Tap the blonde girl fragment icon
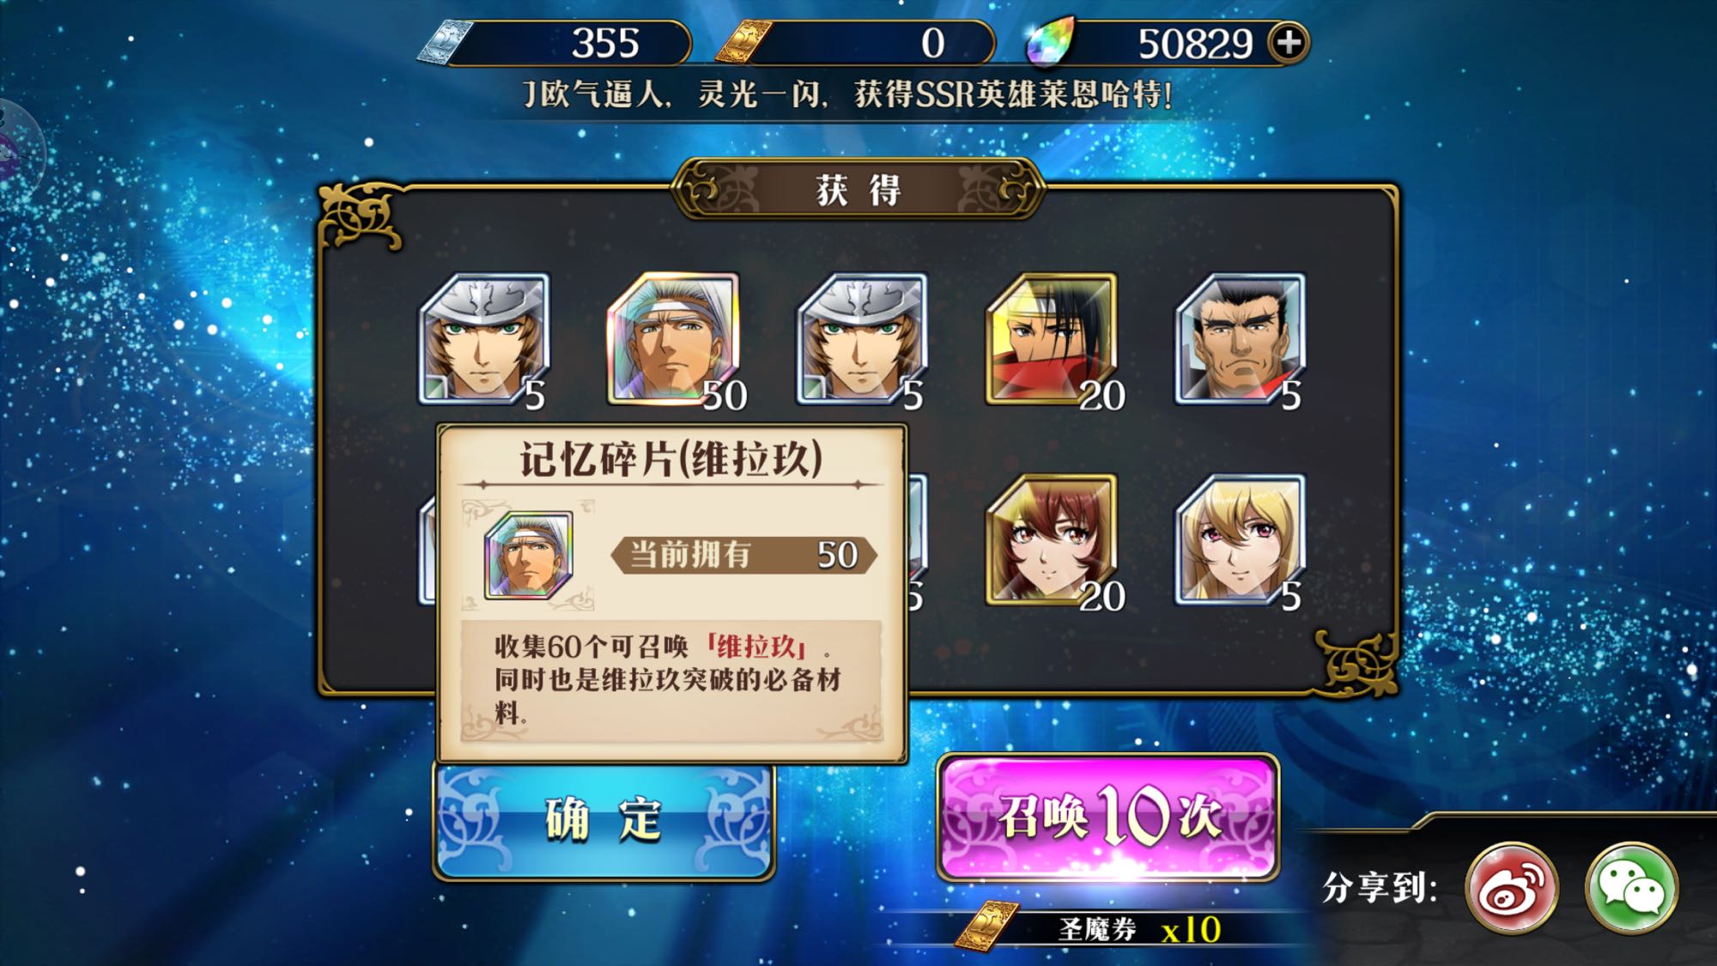Screen dimensions: 1717x966 pyautogui.click(x=1241, y=539)
